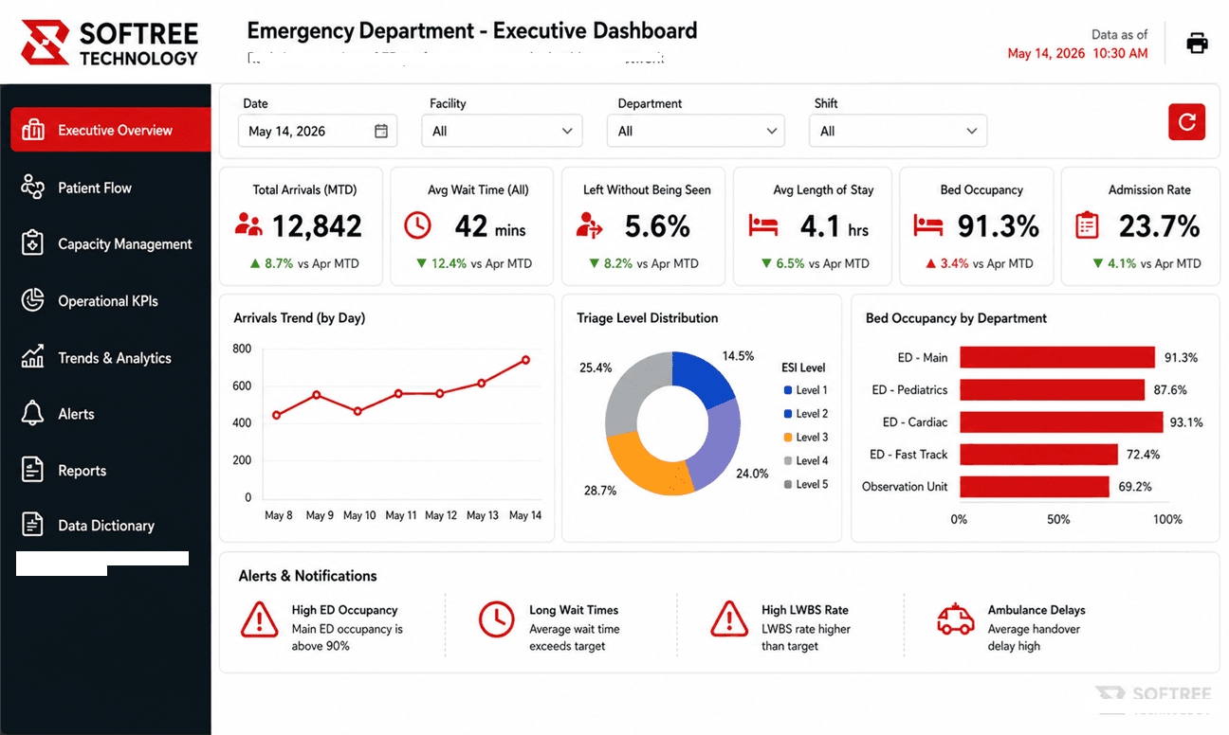Click the Date field showing May 14, 2026
Image resolution: width=1229 pixels, height=735 pixels.
coord(317,131)
